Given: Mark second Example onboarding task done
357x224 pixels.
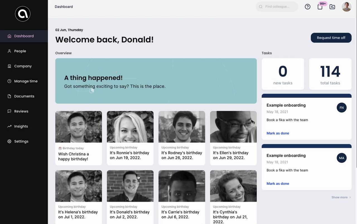Looking at the screenshot, I should 278,184.
